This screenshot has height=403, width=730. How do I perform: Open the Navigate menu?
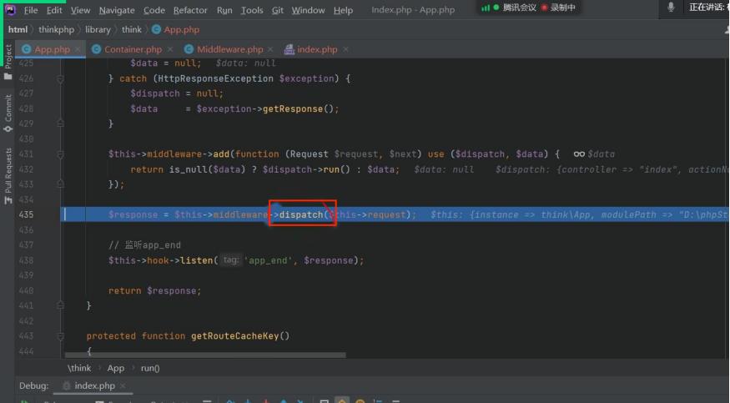click(117, 10)
